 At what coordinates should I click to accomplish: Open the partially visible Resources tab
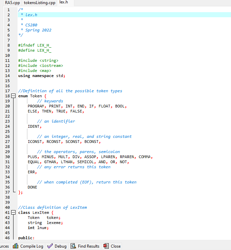tap(5, 246)
